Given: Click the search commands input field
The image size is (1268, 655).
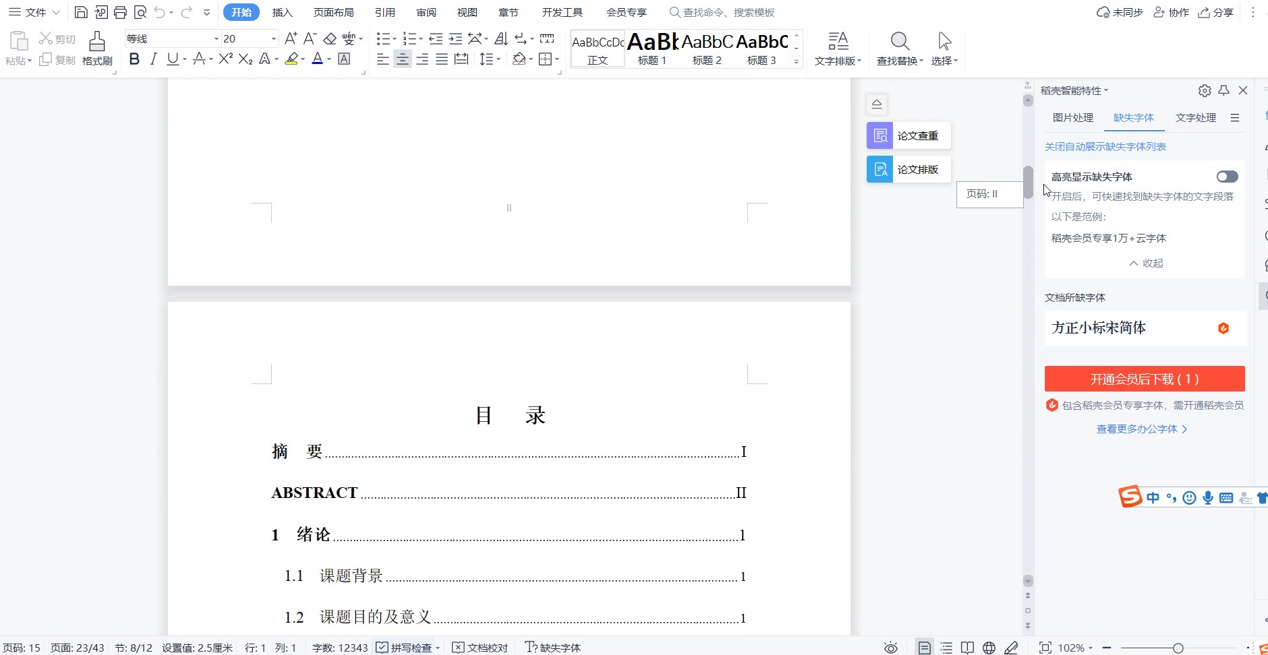Looking at the screenshot, I should pos(728,12).
